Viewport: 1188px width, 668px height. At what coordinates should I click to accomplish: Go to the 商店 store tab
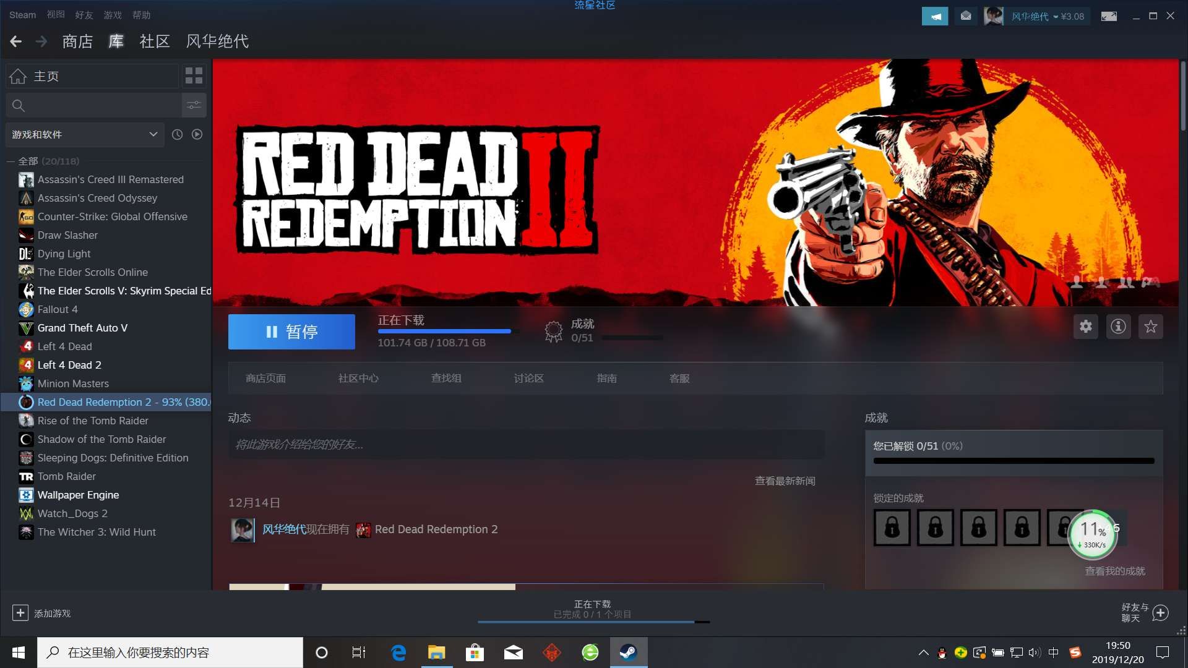pos(77,41)
